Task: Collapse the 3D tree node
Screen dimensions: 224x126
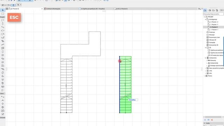Action: pos(205,48)
